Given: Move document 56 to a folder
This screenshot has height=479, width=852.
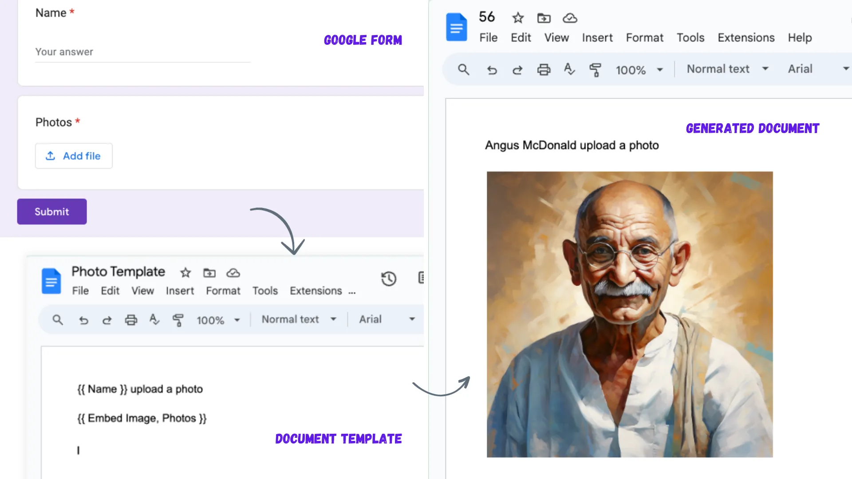Looking at the screenshot, I should pos(544,18).
